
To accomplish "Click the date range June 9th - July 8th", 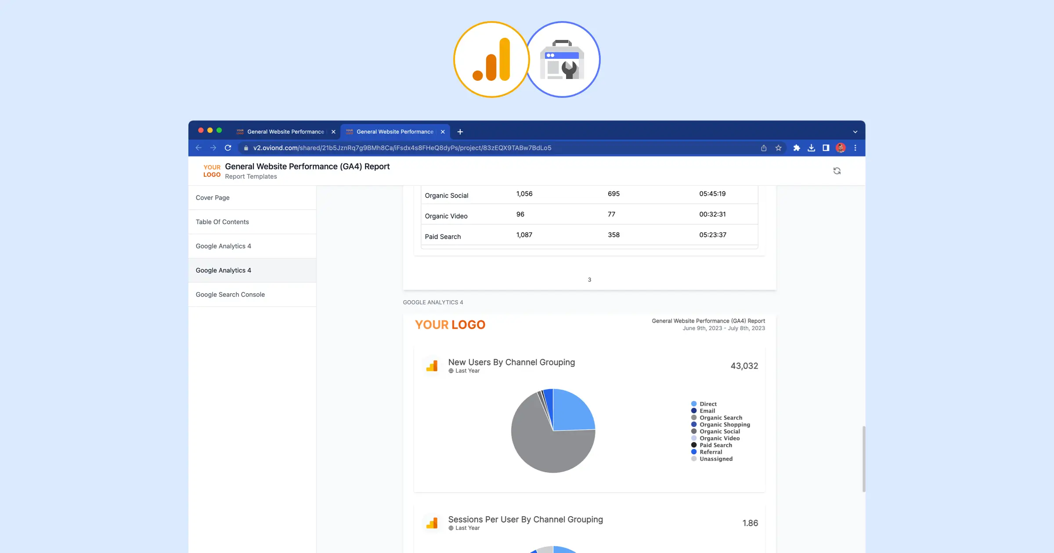I will [x=724, y=328].
